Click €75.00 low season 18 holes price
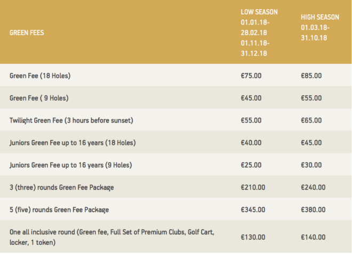Screen dimensions: 352x254 pyautogui.click(x=251, y=76)
